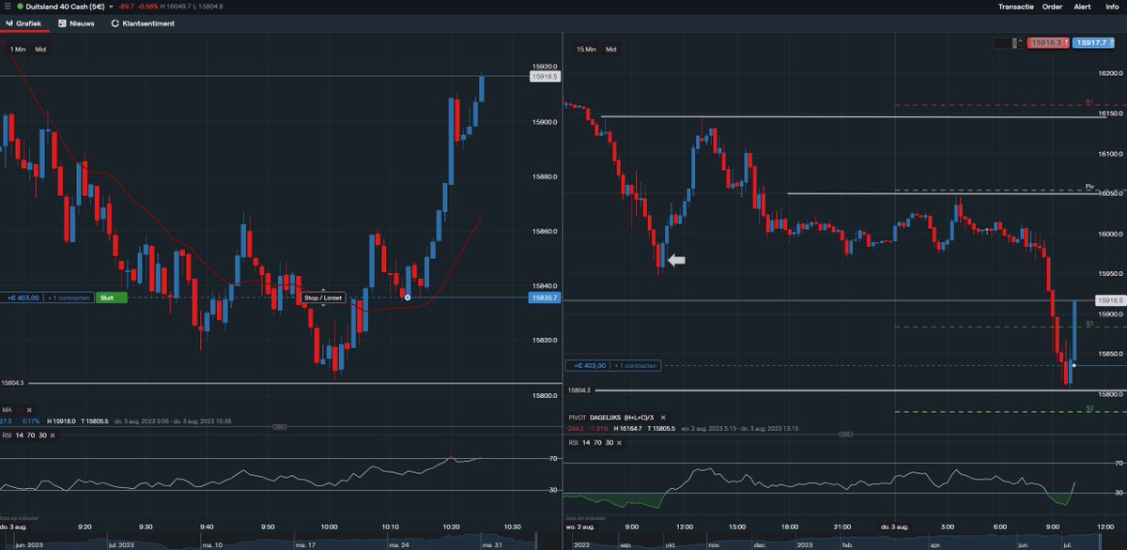
Task: Focus the trade size input field
Action: [1001, 43]
